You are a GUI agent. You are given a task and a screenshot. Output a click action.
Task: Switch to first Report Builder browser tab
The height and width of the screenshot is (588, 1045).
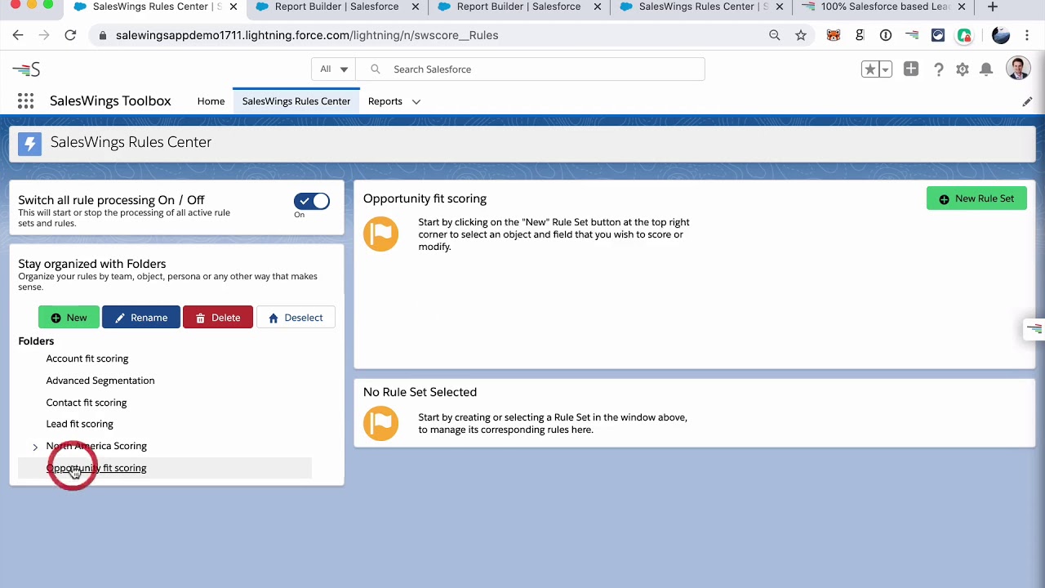tap(336, 7)
